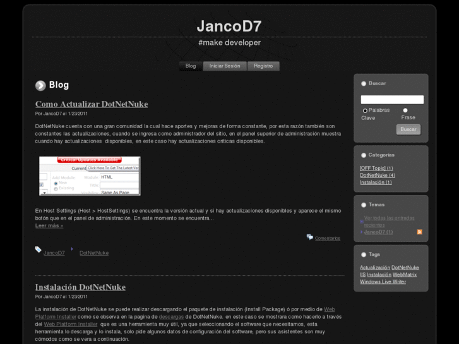
Task: Open the Iniciar Sesión tab
Action: coord(225,66)
